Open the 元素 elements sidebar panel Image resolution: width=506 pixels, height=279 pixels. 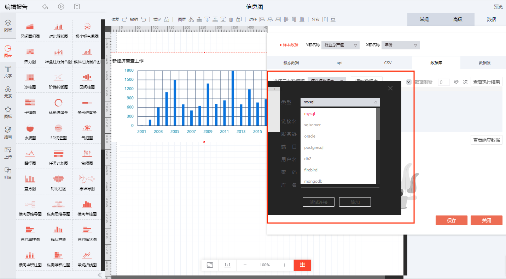[8, 92]
